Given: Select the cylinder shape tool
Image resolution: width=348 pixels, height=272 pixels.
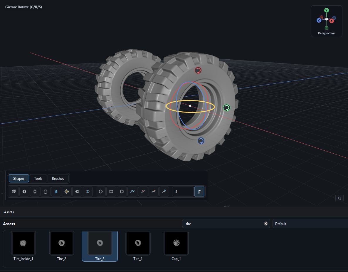Looking at the screenshot, I should (46, 192).
